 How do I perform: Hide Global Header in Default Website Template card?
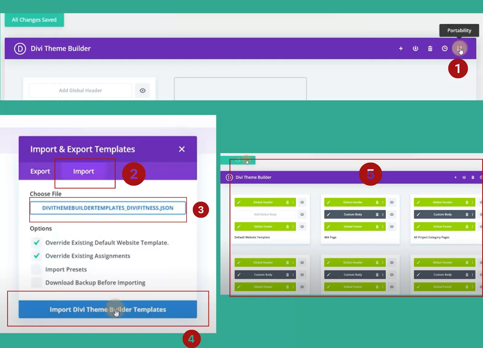(x=302, y=202)
